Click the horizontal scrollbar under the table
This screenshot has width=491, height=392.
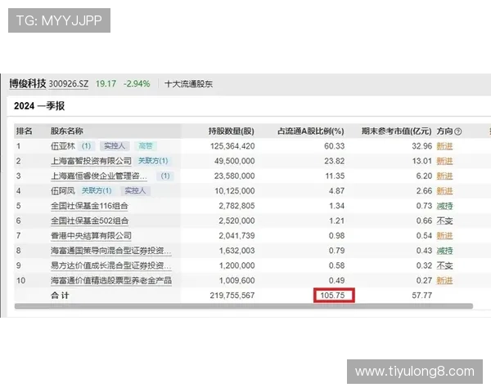point(244,306)
